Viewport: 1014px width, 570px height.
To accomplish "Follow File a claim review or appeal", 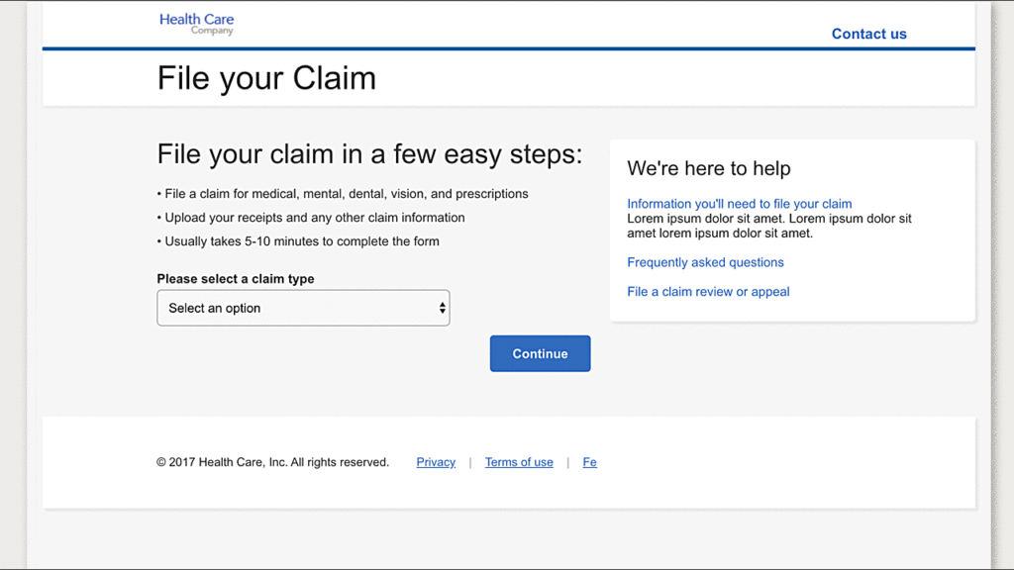I will (708, 292).
